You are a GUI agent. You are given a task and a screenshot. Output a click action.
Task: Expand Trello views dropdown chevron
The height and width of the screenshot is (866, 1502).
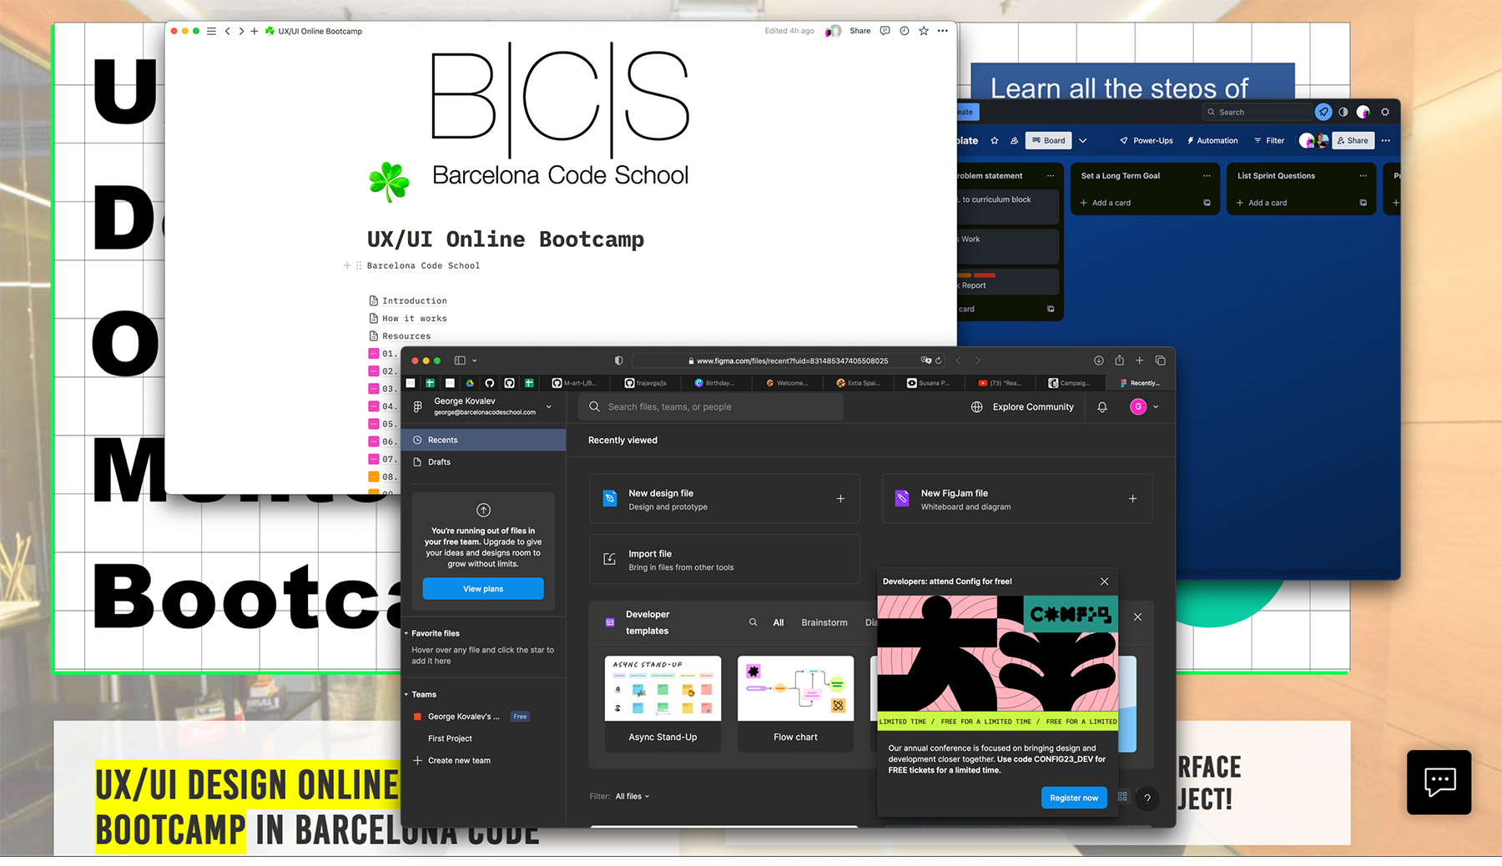[1083, 140]
